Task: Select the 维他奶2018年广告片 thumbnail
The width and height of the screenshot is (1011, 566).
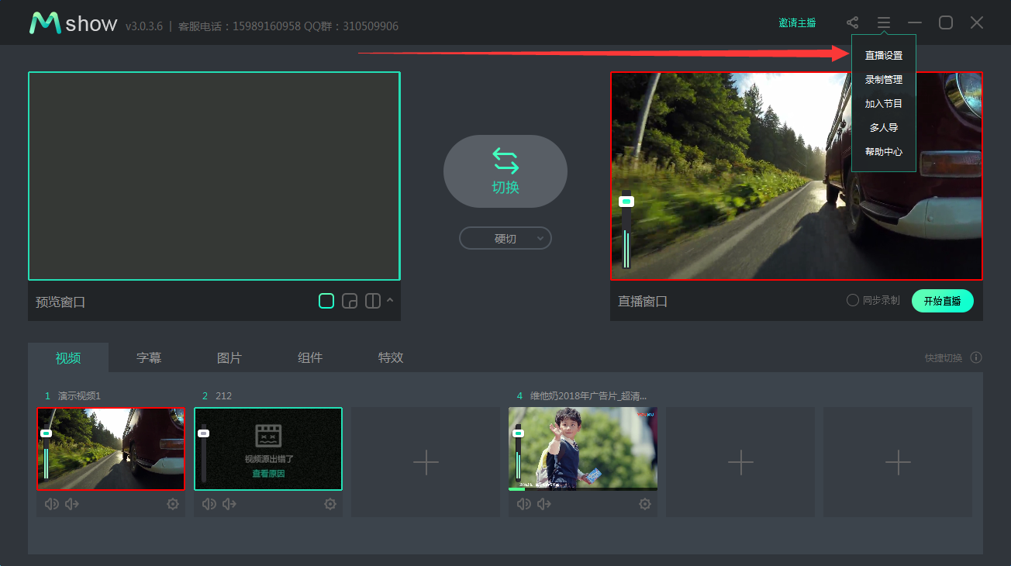Action: coord(583,449)
